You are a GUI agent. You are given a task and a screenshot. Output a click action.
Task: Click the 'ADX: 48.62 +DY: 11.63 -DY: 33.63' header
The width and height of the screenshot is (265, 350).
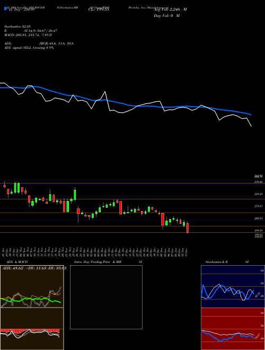tap(34, 268)
